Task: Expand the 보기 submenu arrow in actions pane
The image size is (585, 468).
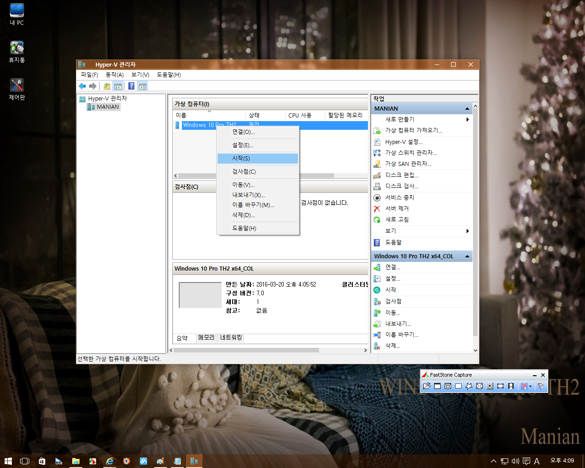Action: pyautogui.click(x=468, y=231)
